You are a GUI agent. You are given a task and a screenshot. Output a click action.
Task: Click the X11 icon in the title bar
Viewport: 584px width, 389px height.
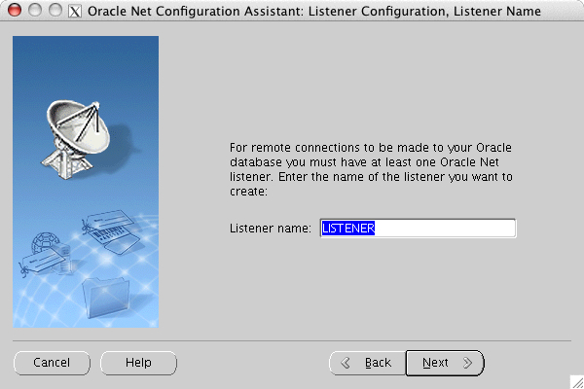click(x=77, y=11)
